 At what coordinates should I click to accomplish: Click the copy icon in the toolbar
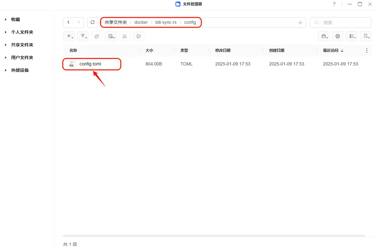97,37
